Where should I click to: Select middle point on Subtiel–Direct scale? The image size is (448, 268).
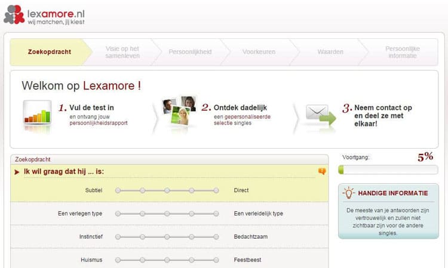click(167, 190)
